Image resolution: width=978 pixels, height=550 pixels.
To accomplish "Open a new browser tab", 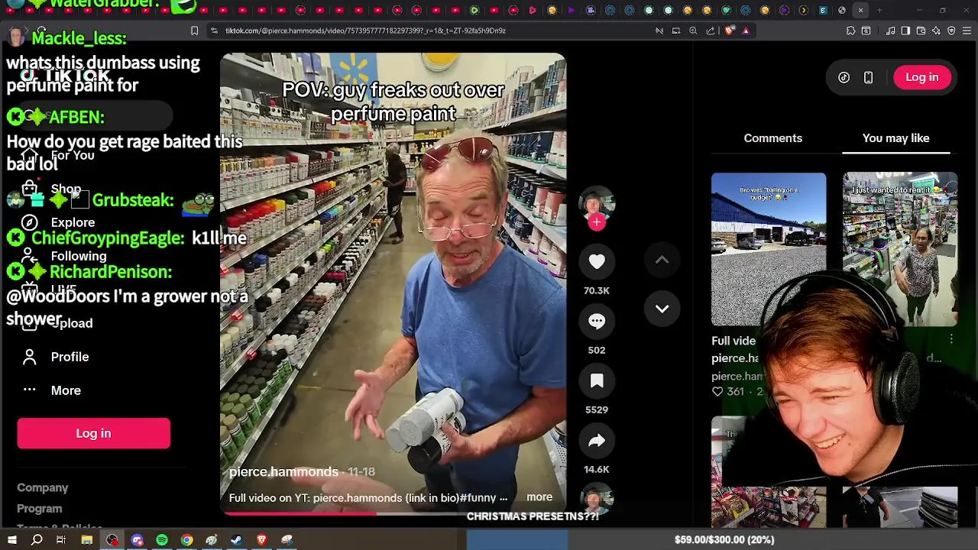I will click(879, 10).
